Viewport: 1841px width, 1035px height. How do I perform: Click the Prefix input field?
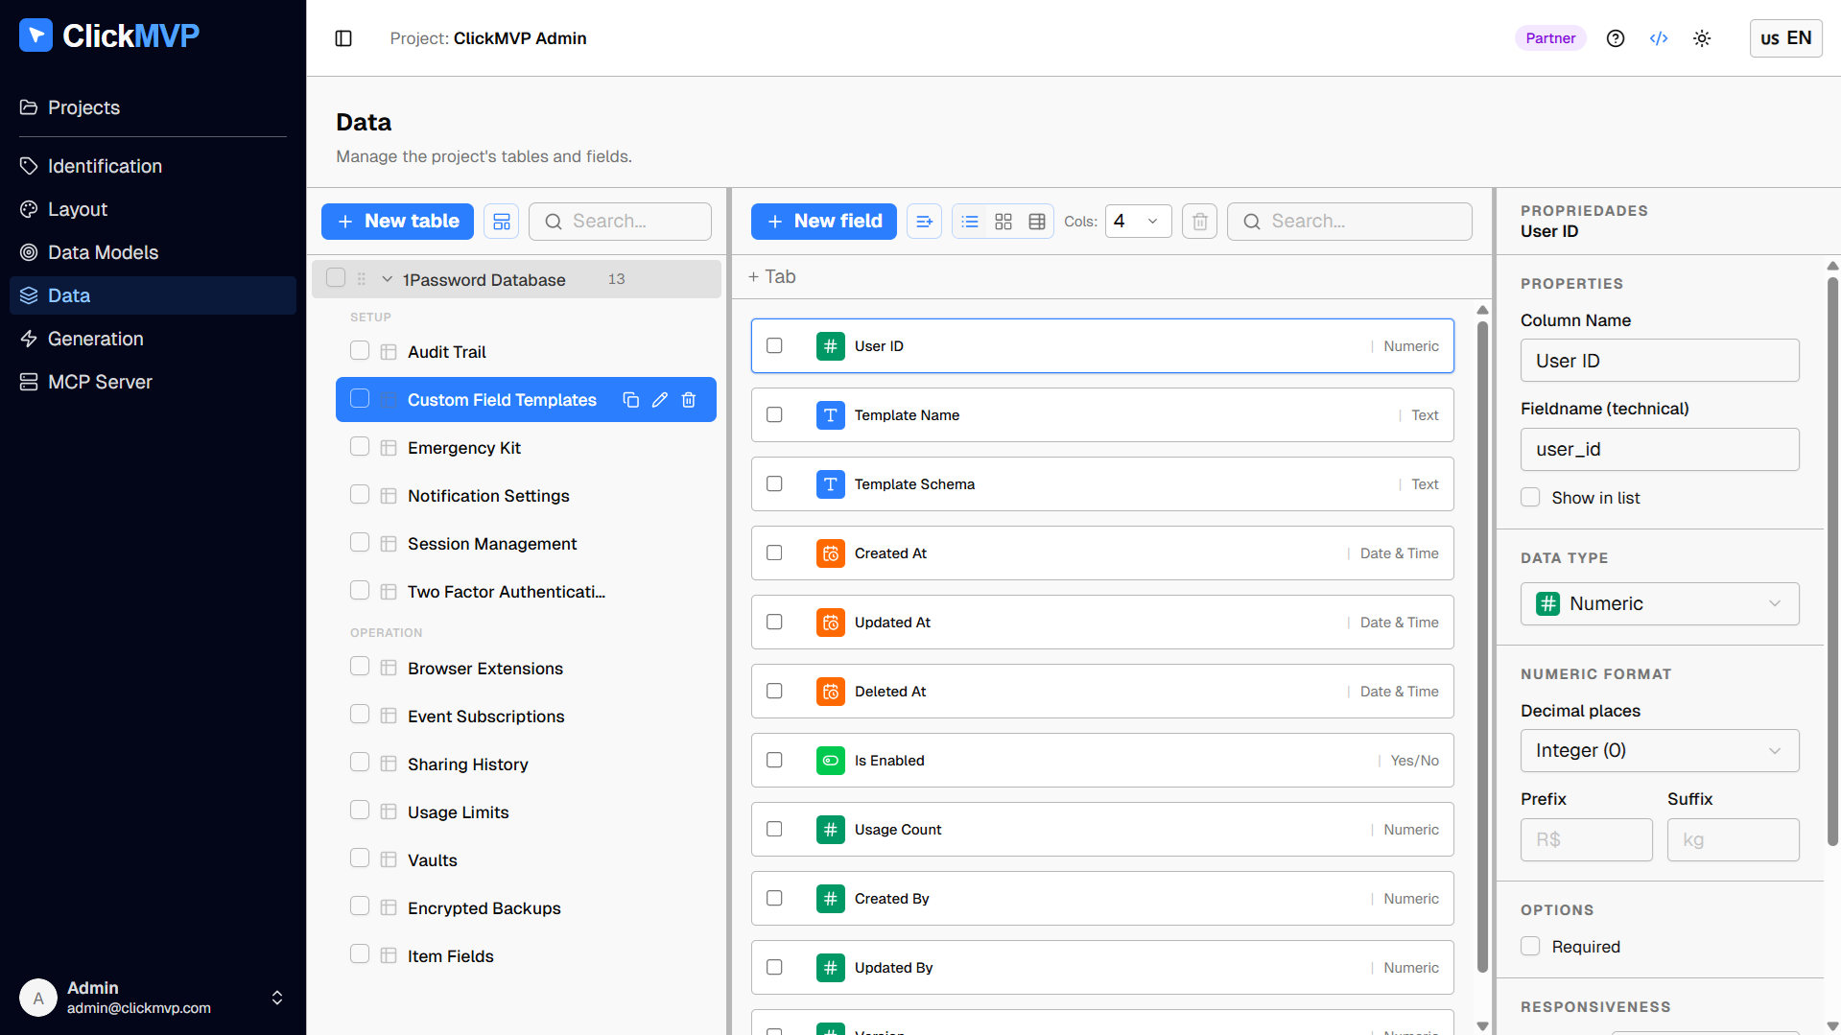pyautogui.click(x=1586, y=840)
